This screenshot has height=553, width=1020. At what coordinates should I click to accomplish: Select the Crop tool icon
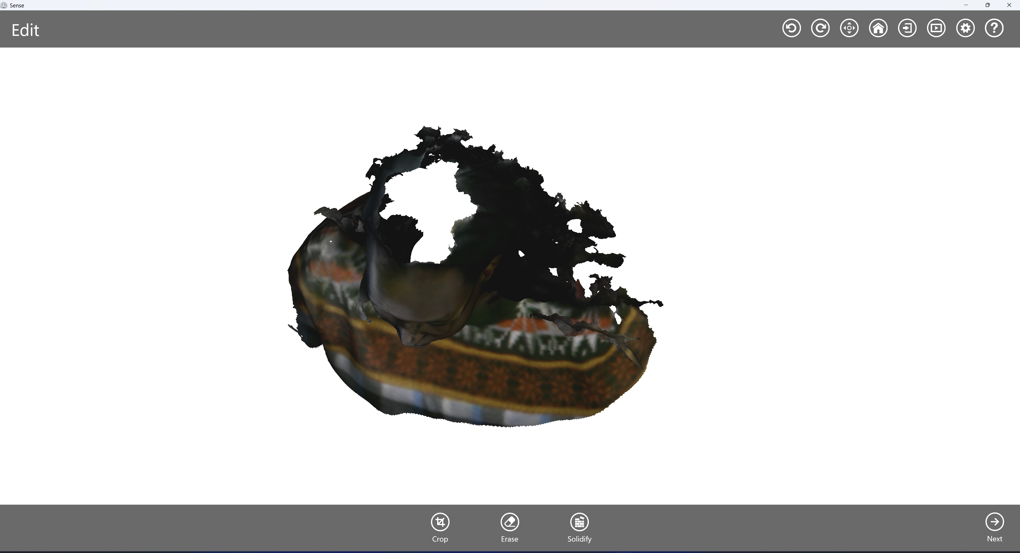pyautogui.click(x=440, y=522)
